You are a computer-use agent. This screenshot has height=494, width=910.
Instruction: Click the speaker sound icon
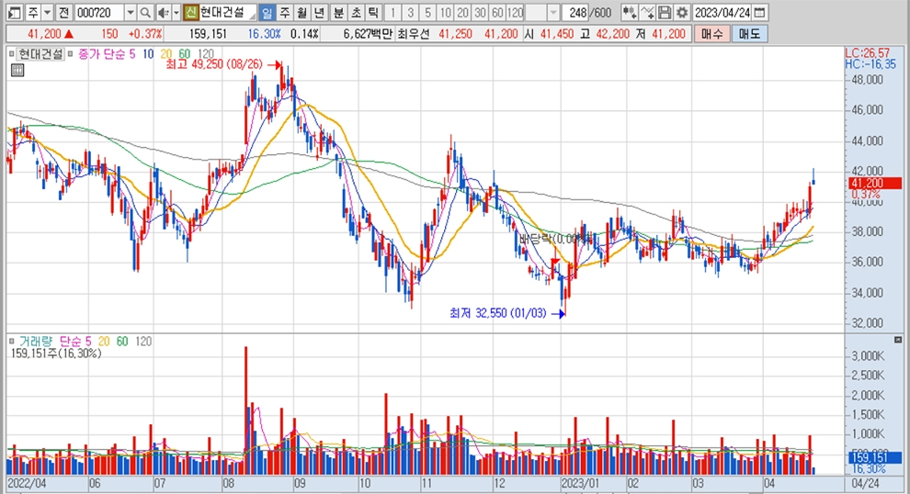coord(163,13)
